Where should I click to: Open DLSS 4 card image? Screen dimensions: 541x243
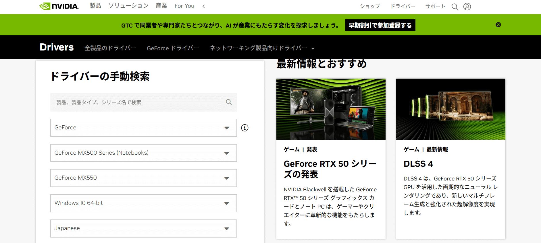pos(451,109)
